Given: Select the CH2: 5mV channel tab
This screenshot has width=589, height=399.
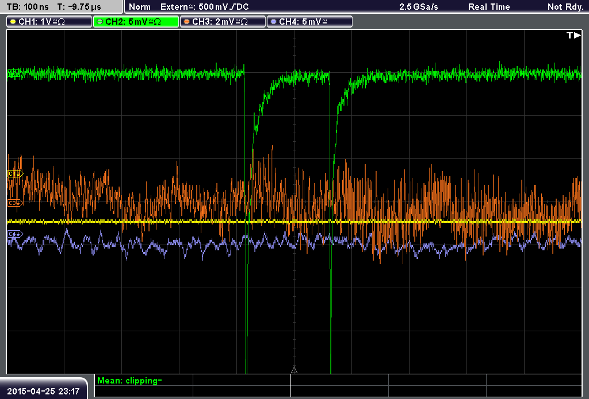Looking at the screenshot, I should [x=136, y=22].
